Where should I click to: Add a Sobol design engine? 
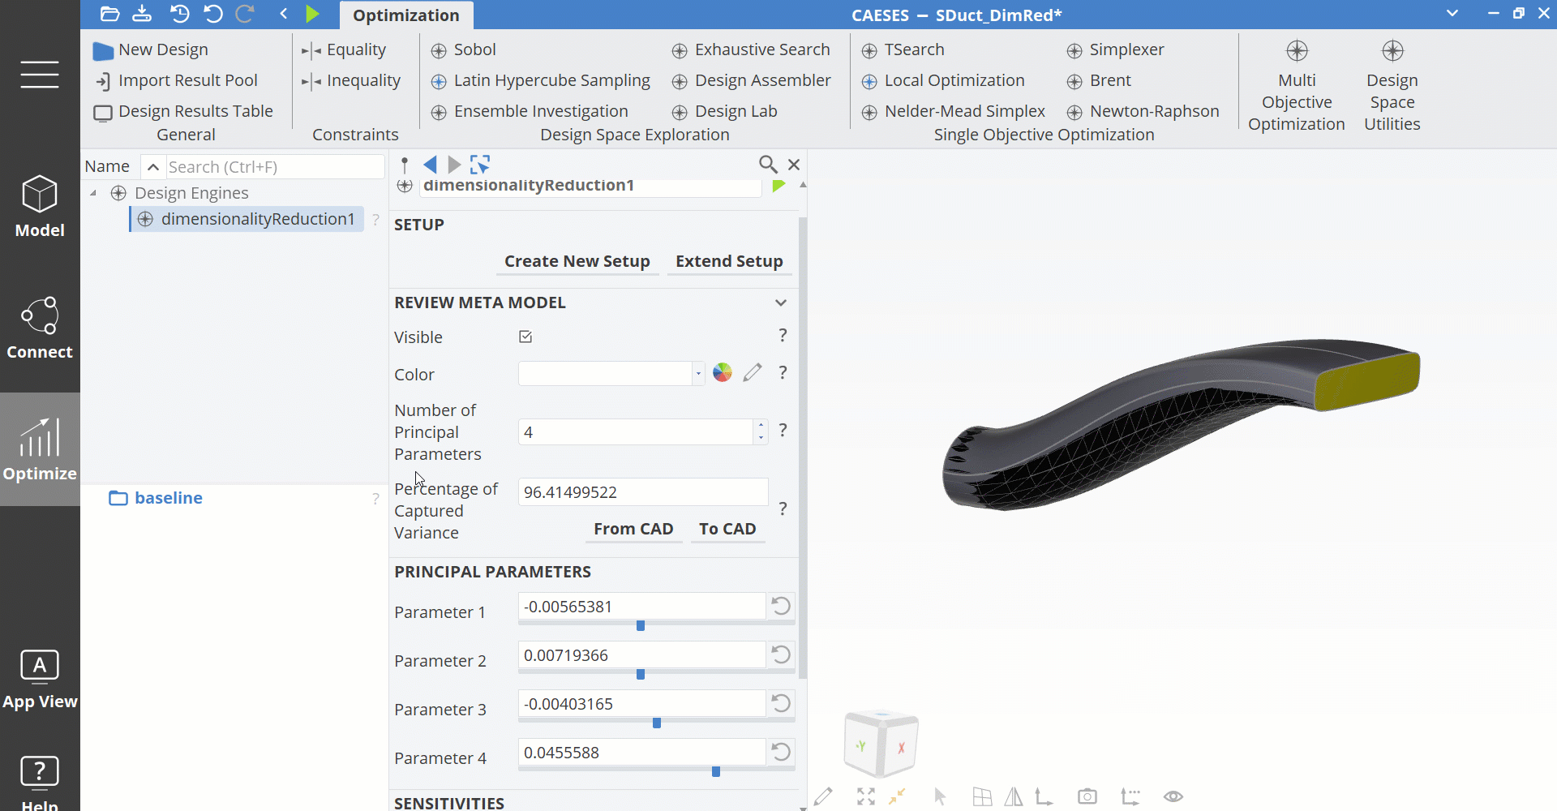click(464, 49)
